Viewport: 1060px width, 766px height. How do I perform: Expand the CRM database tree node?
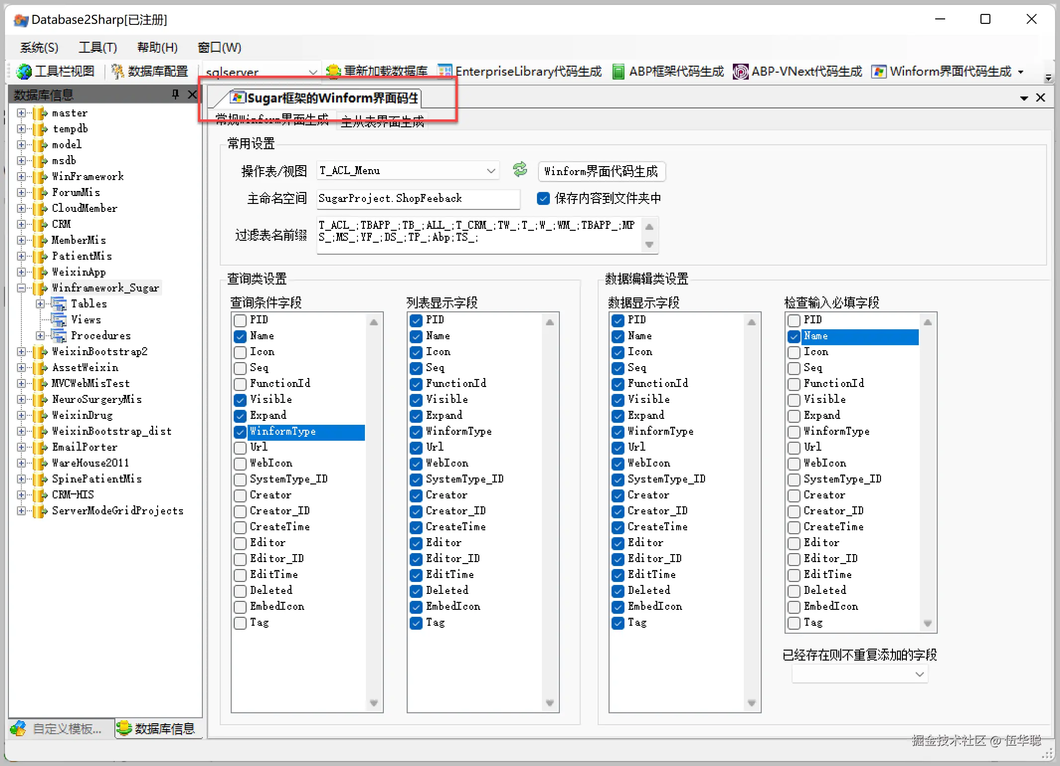tap(21, 224)
